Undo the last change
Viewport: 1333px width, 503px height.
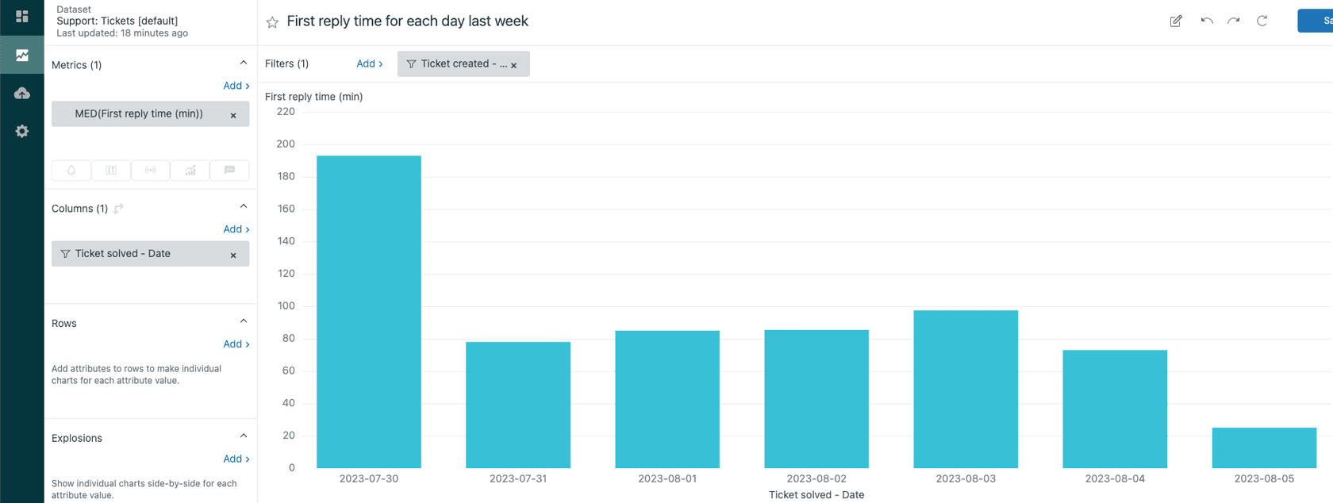(1205, 21)
